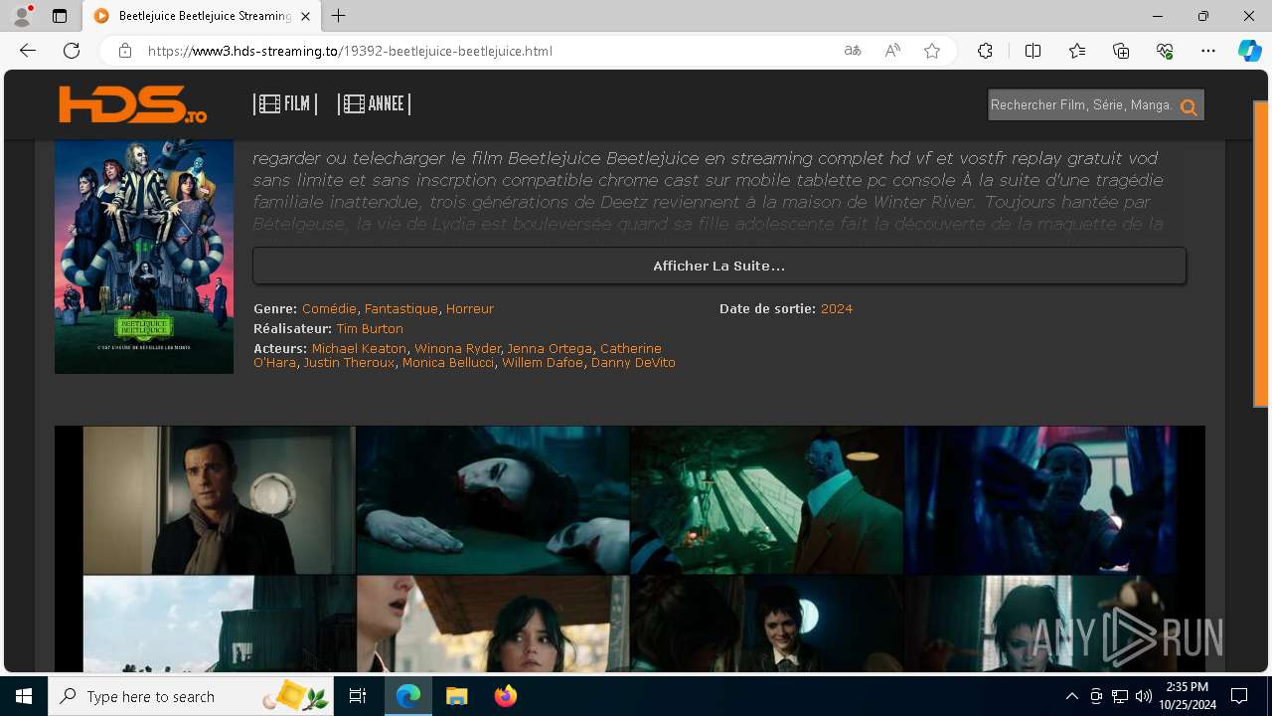Click the address bar URL
The height and width of the screenshot is (716, 1272).
[x=350, y=51]
